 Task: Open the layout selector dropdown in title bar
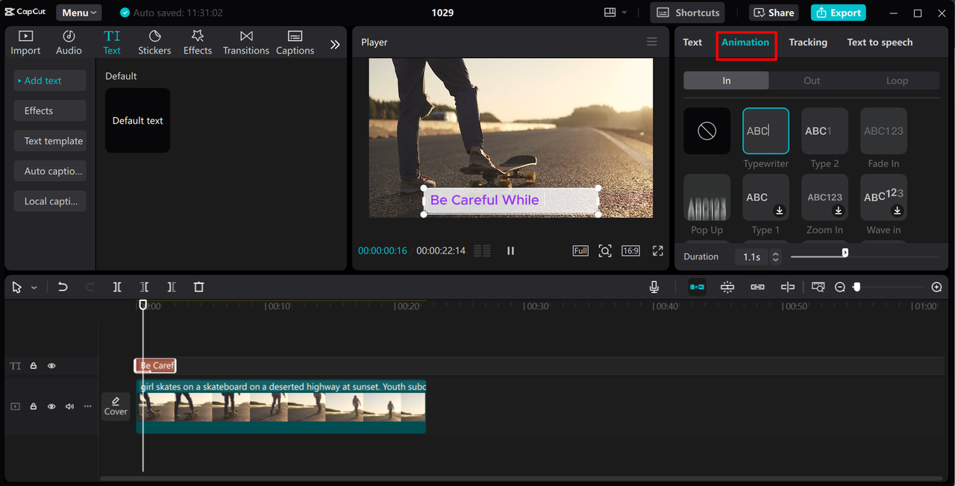(616, 13)
